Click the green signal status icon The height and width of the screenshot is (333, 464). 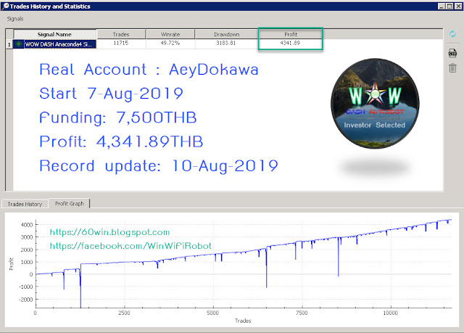tap(19, 44)
